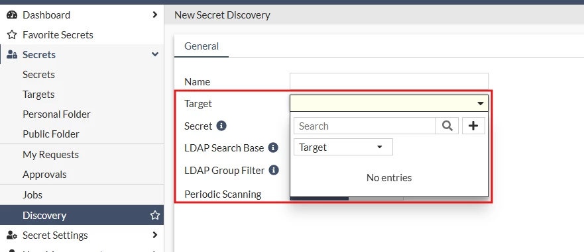Switch to the General tab
This screenshot has height=252, width=584.
(202, 46)
